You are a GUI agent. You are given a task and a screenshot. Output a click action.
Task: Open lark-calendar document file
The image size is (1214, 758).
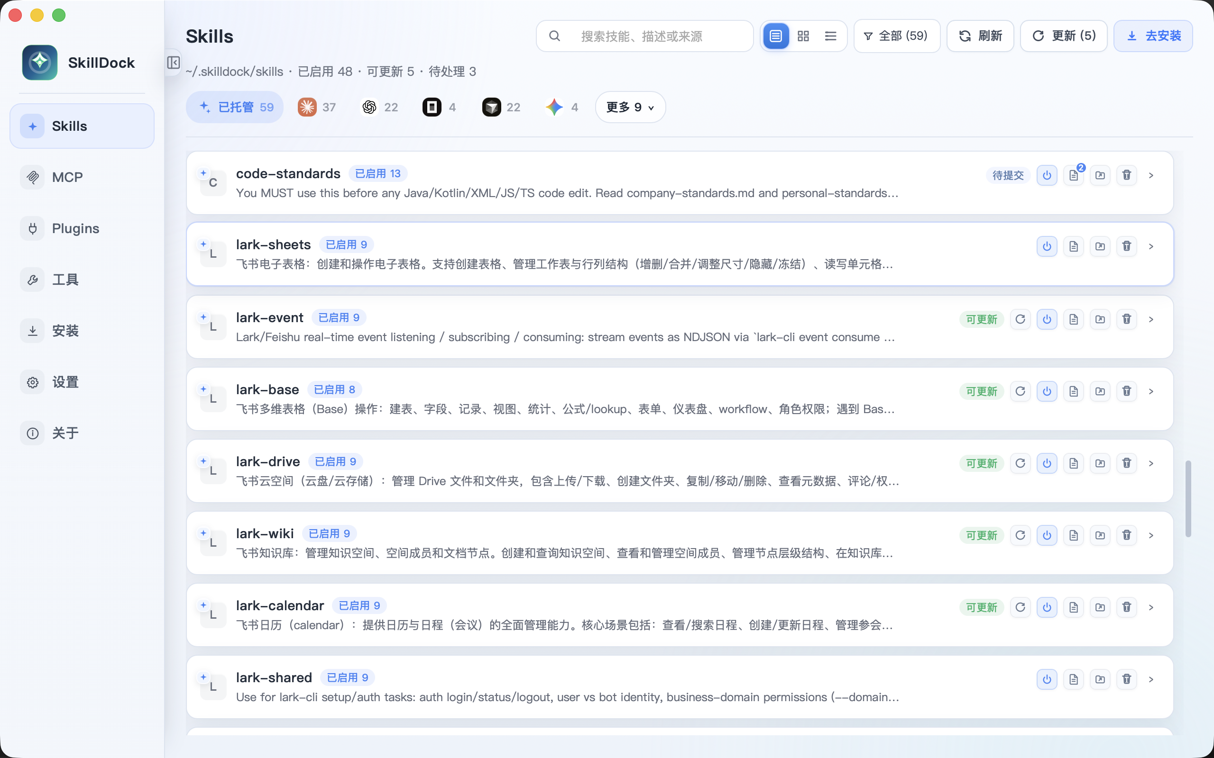1074,608
